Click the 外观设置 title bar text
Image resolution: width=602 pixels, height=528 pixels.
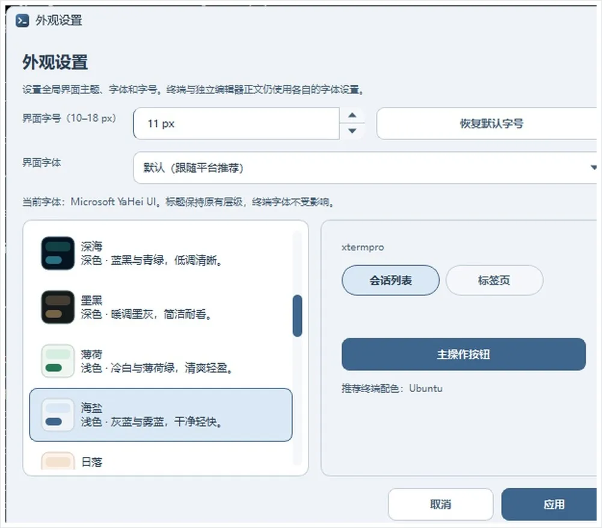(x=59, y=20)
